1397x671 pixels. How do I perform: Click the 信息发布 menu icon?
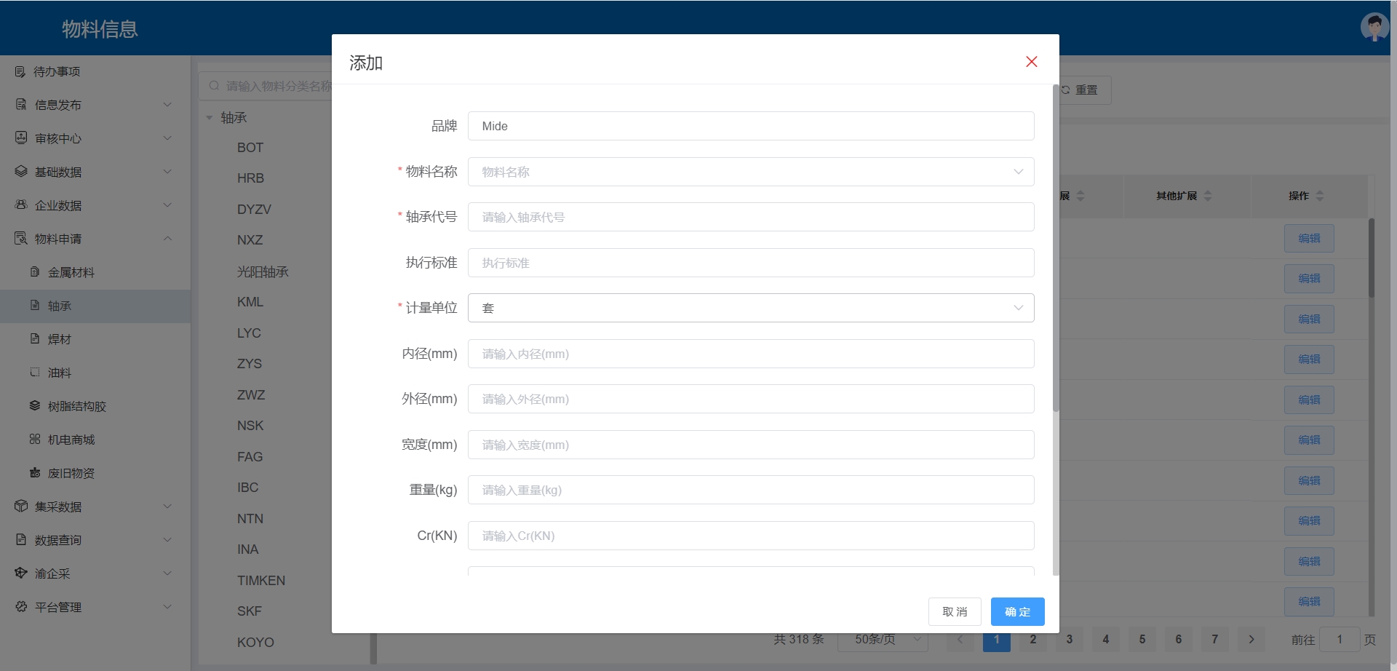pos(21,105)
